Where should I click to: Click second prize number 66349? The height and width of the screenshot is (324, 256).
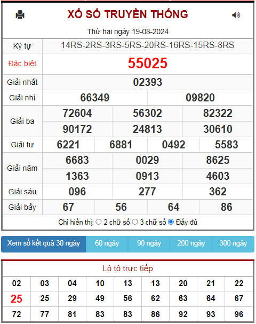tap(95, 98)
